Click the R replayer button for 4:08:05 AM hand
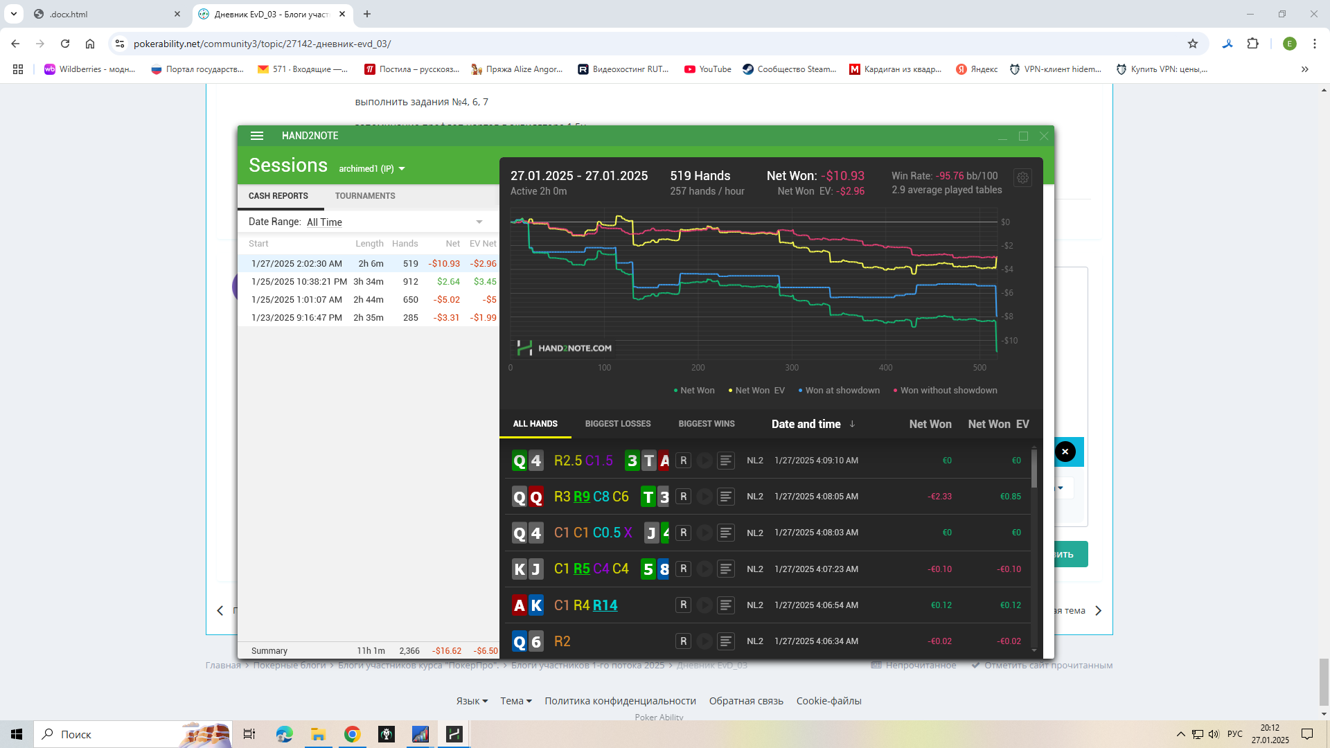This screenshot has width=1330, height=748. [x=683, y=497]
